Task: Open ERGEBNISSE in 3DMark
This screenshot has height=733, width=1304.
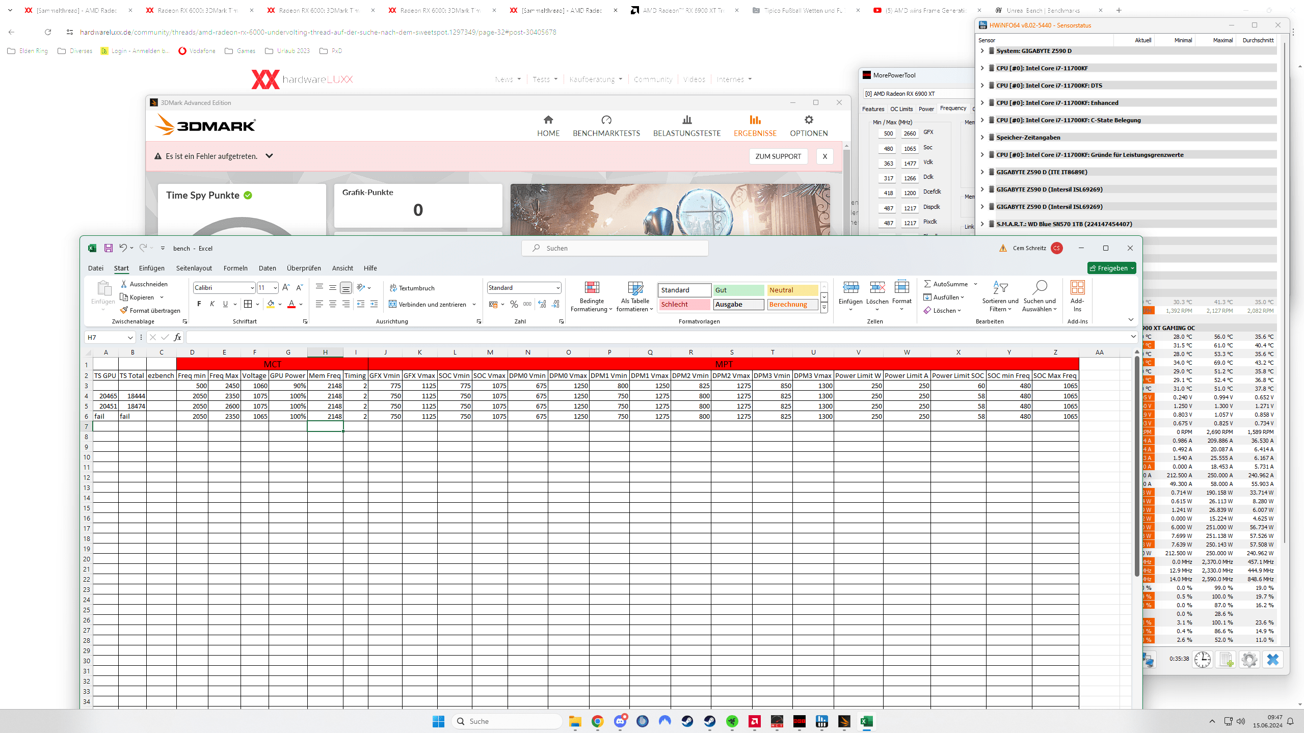Action: point(755,126)
